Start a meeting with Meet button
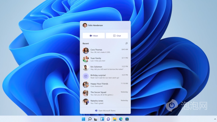Image resolution: width=217 pixels, height=122 pixels. click(94, 36)
